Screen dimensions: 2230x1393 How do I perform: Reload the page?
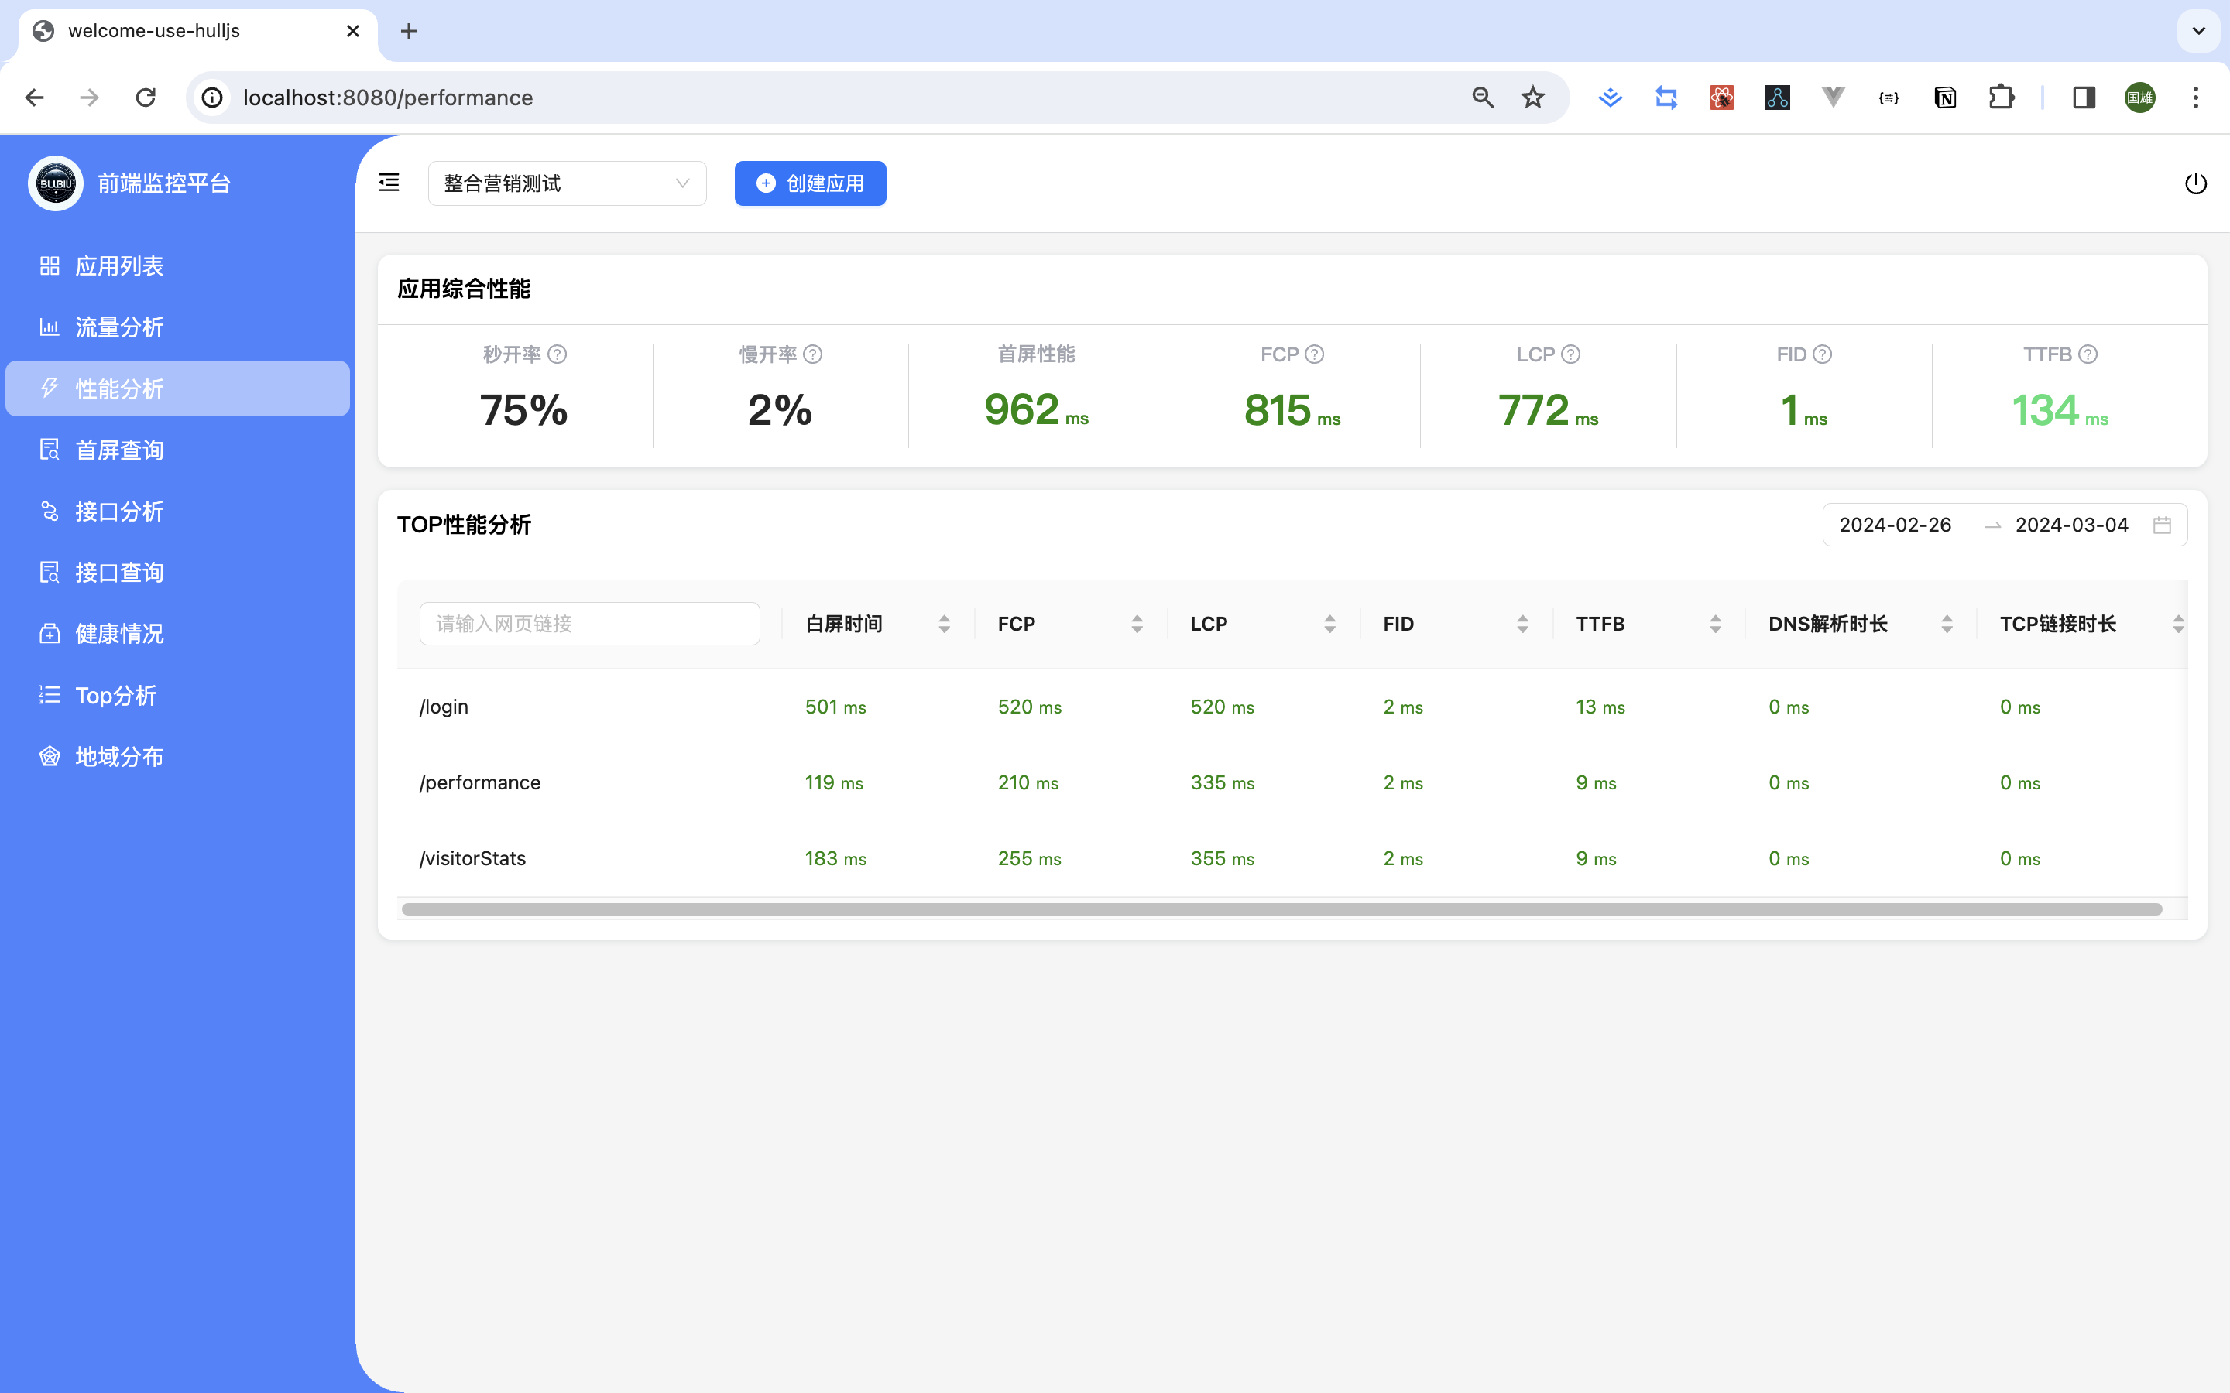coord(146,97)
